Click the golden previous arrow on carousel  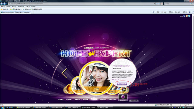click(x=64, y=73)
